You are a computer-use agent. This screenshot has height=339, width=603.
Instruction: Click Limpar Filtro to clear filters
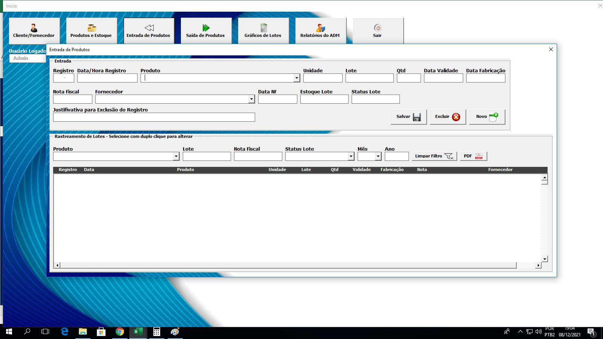click(434, 156)
